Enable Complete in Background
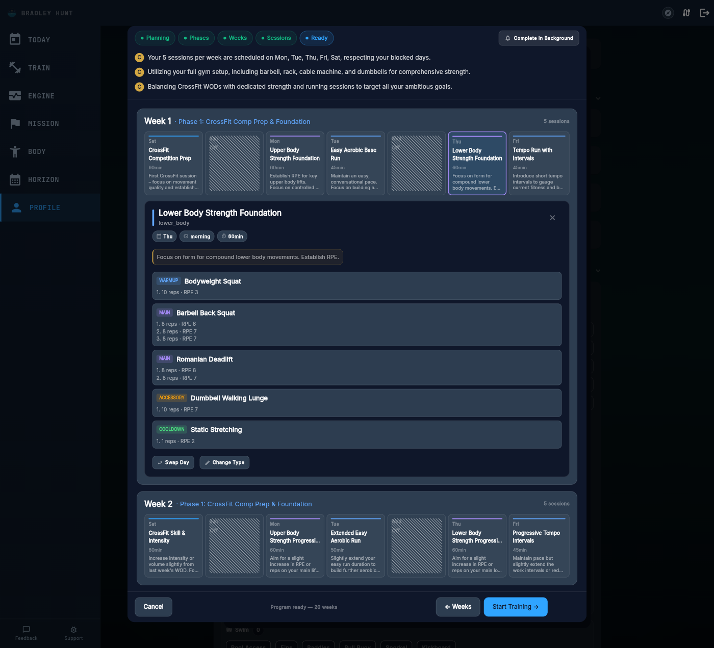Image resolution: width=714 pixels, height=648 pixels. pos(539,38)
